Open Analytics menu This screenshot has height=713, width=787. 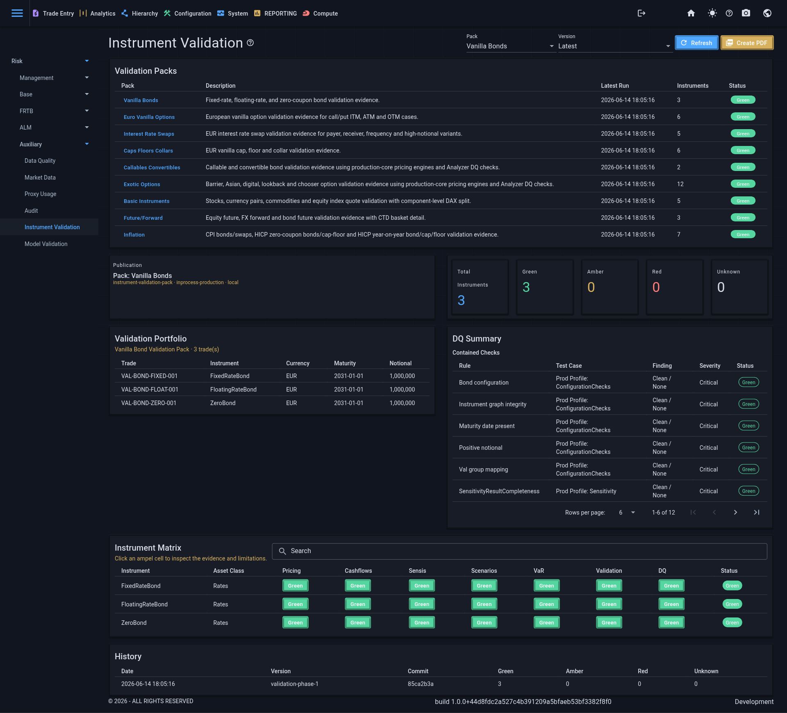coord(98,13)
